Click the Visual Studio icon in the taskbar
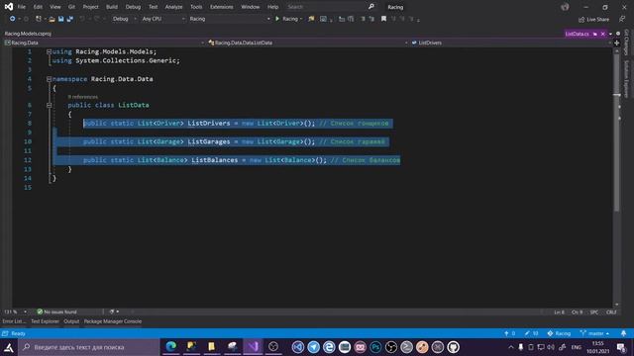This screenshot has width=634, height=356. pos(254,347)
